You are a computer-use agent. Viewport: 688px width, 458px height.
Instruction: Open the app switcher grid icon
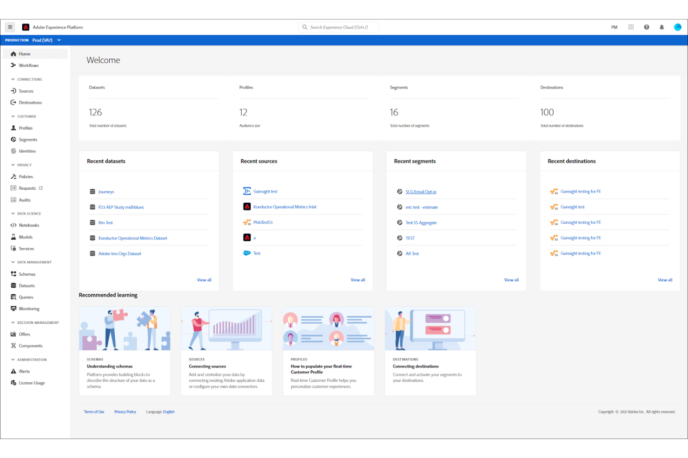coord(631,27)
